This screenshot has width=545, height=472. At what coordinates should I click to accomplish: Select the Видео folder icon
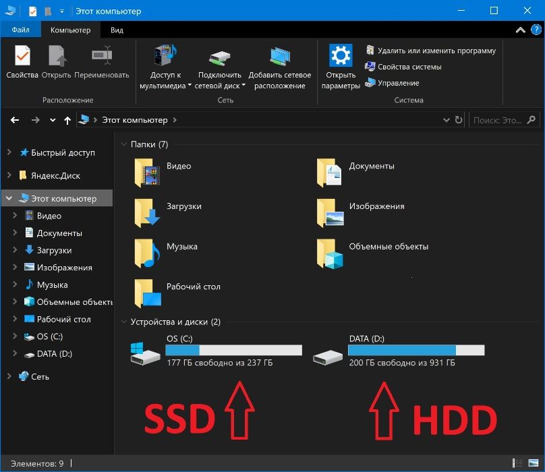pos(147,173)
